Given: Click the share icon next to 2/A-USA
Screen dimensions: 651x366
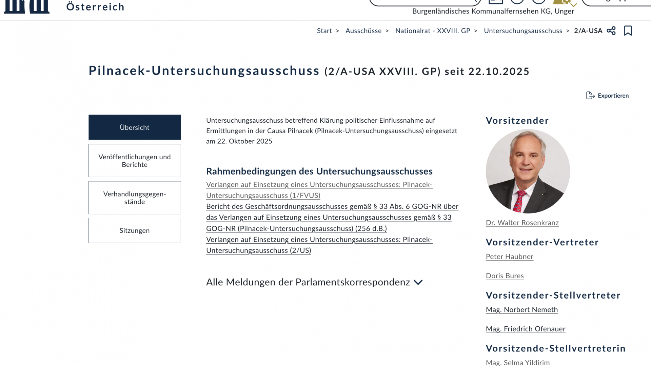Looking at the screenshot, I should point(611,31).
